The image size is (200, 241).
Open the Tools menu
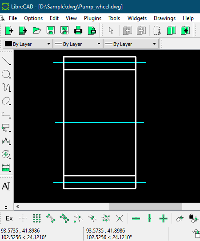pyautogui.click(x=114, y=18)
